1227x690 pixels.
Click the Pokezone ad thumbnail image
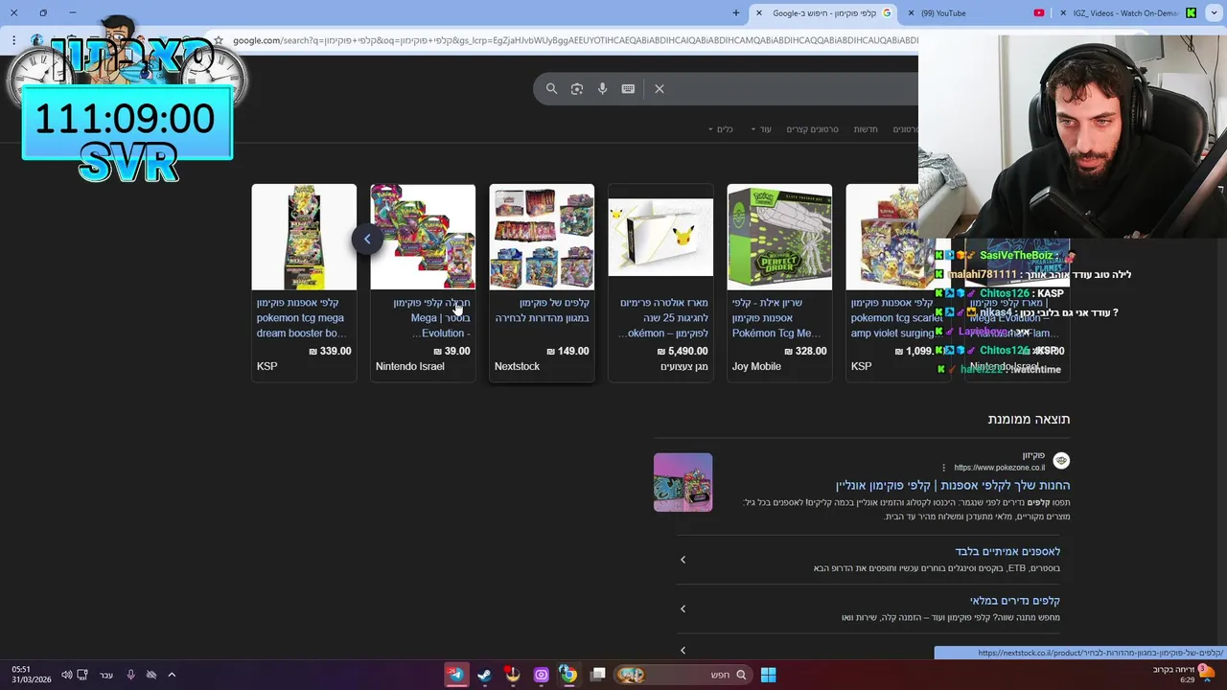(683, 482)
